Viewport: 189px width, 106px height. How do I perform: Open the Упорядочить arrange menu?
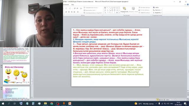tap(124, 10)
